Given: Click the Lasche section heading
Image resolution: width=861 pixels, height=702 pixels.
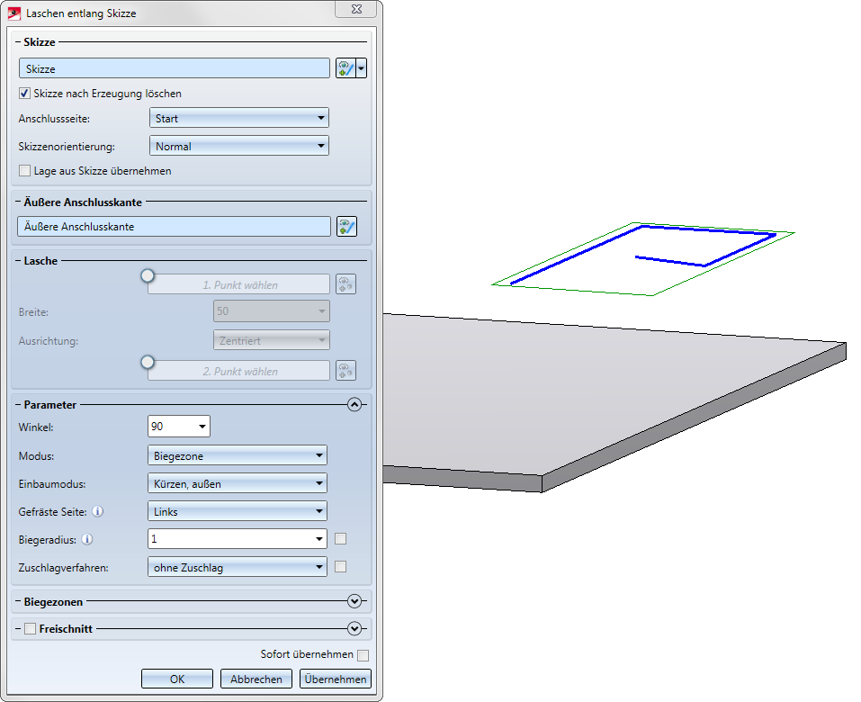Looking at the screenshot, I should pyautogui.click(x=40, y=261).
